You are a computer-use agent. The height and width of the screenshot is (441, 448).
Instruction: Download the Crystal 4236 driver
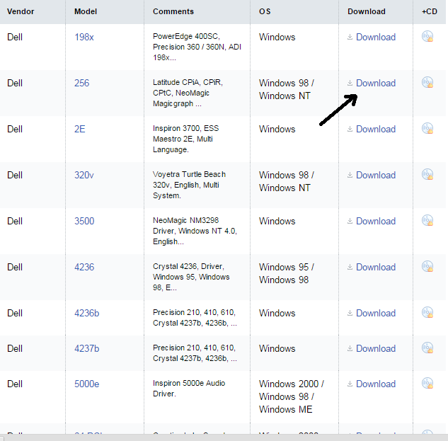(375, 267)
